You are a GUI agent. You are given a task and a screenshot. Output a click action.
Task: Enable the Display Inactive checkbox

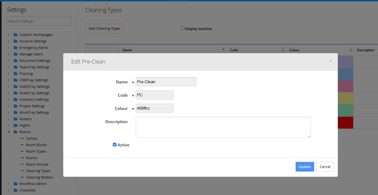tap(183, 28)
